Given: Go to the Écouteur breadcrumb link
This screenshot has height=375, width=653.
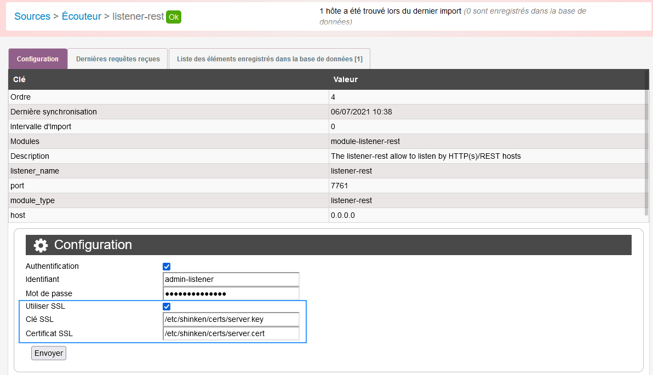Looking at the screenshot, I should click(x=81, y=16).
